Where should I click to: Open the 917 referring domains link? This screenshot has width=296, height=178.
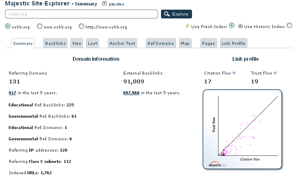tap(12, 93)
